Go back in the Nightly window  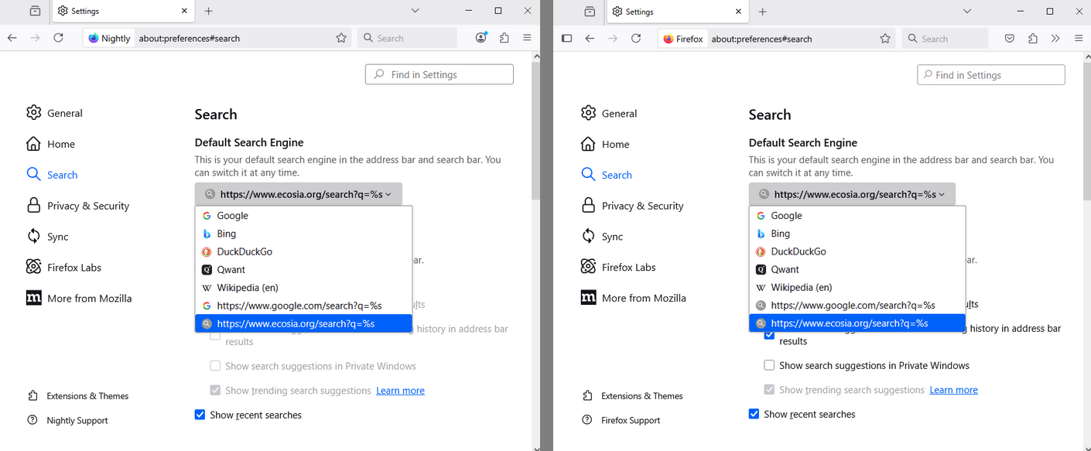(x=12, y=38)
